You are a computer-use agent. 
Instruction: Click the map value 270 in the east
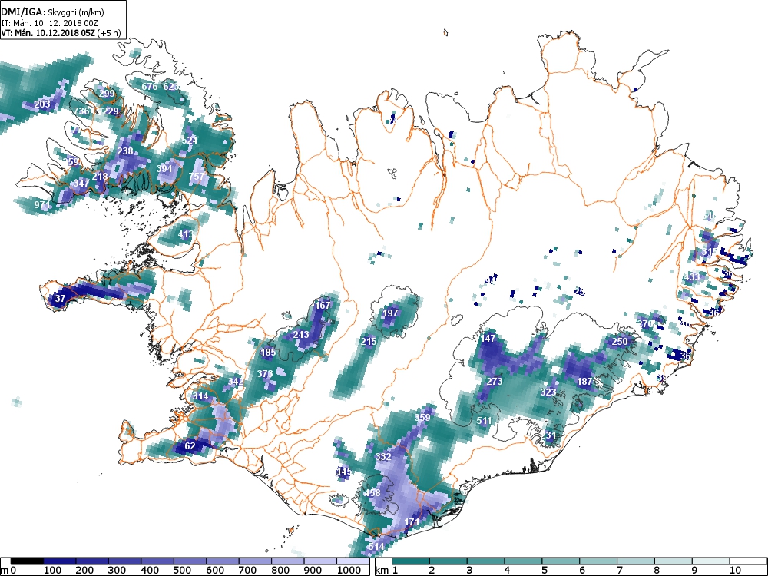pyautogui.click(x=645, y=324)
